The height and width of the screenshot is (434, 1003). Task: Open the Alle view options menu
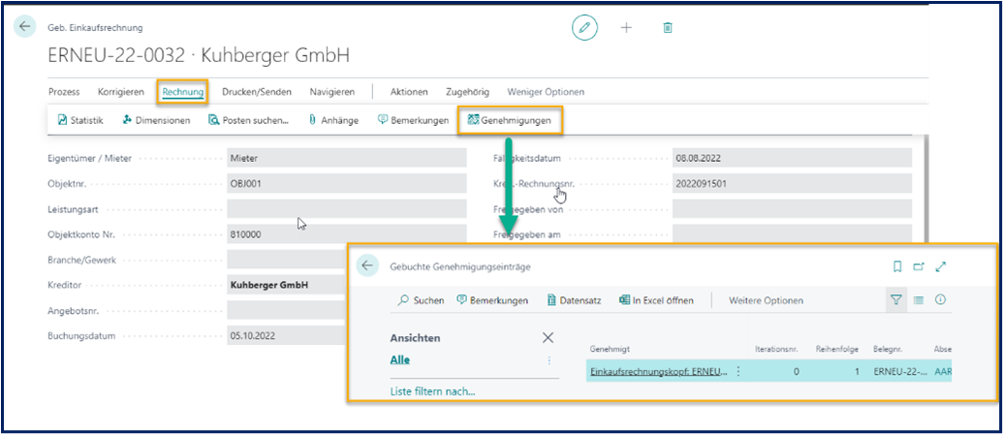[x=549, y=359]
